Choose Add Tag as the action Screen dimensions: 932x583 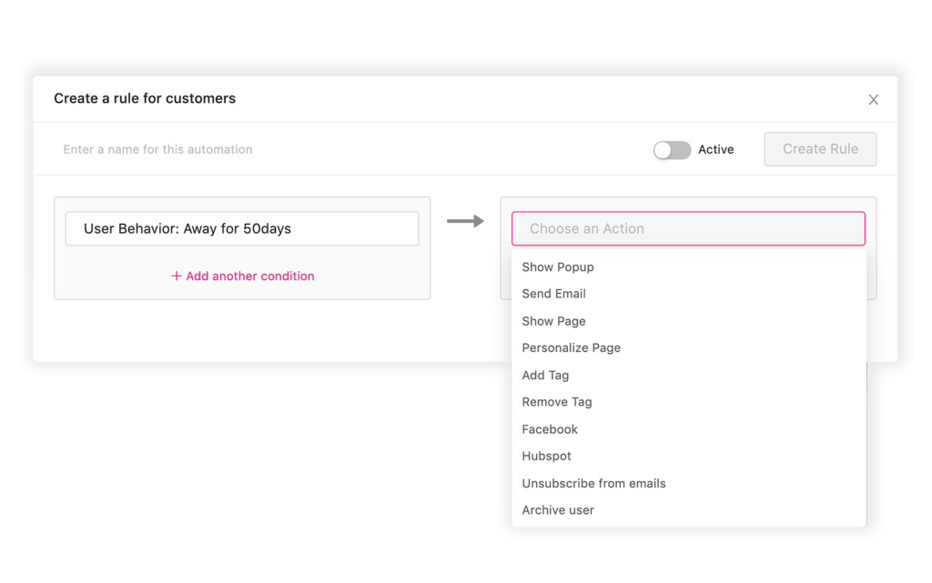pyautogui.click(x=545, y=375)
